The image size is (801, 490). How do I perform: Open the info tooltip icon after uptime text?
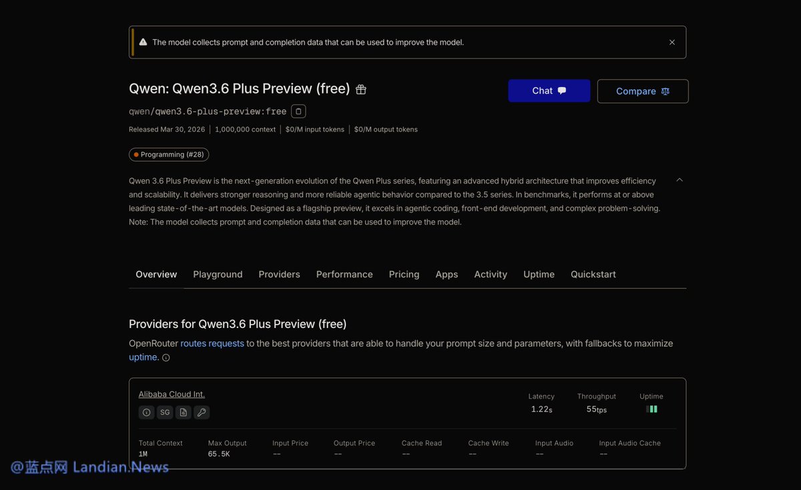click(x=165, y=357)
